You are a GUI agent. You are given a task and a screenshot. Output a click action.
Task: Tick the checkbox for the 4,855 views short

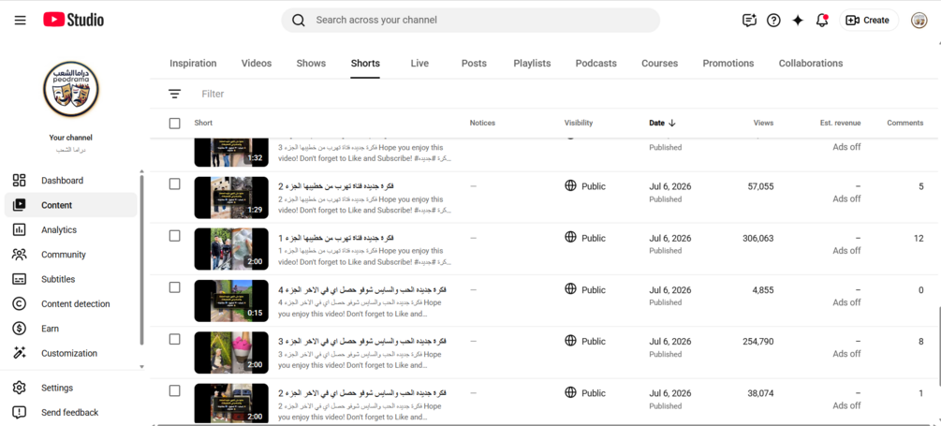click(x=175, y=287)
